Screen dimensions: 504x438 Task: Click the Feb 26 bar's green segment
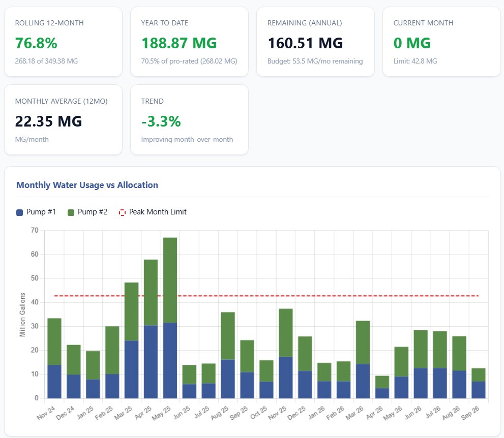[x=344, y=371]
